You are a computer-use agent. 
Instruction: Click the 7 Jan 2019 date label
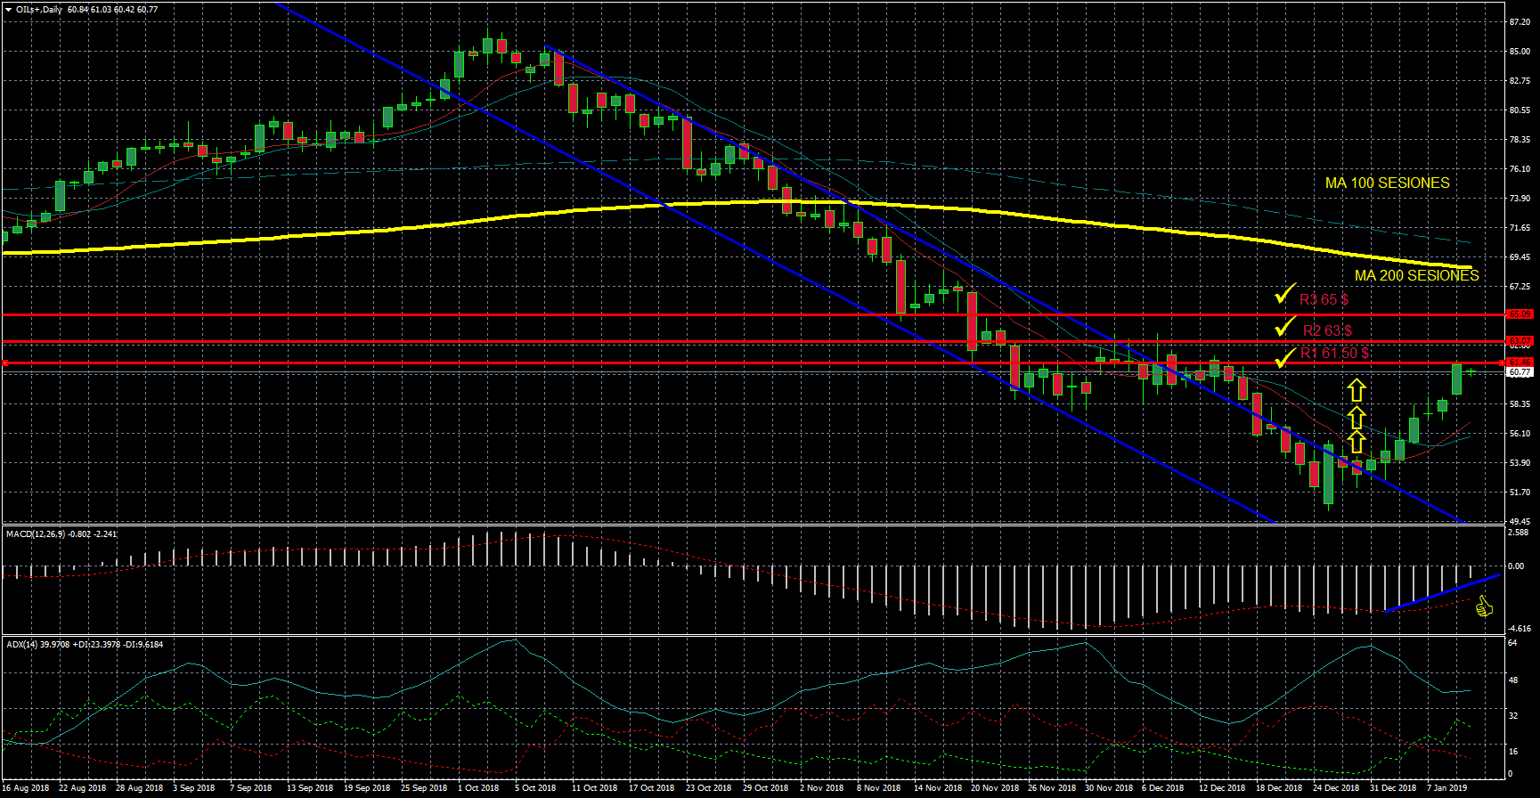(1446, 787)
